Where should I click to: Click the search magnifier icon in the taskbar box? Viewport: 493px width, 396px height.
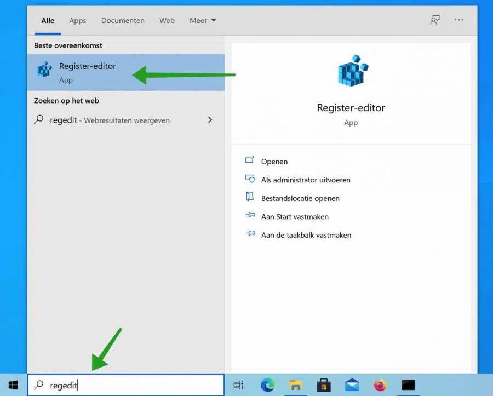point(39,384)
